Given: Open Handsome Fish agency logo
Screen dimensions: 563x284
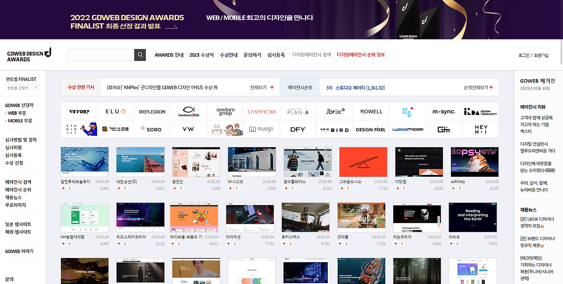Looking at the screenshot, I should (189, 112).
